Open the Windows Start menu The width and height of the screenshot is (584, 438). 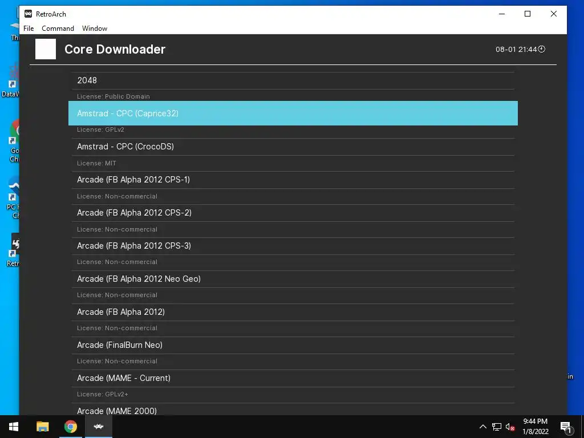coord(14,427)
